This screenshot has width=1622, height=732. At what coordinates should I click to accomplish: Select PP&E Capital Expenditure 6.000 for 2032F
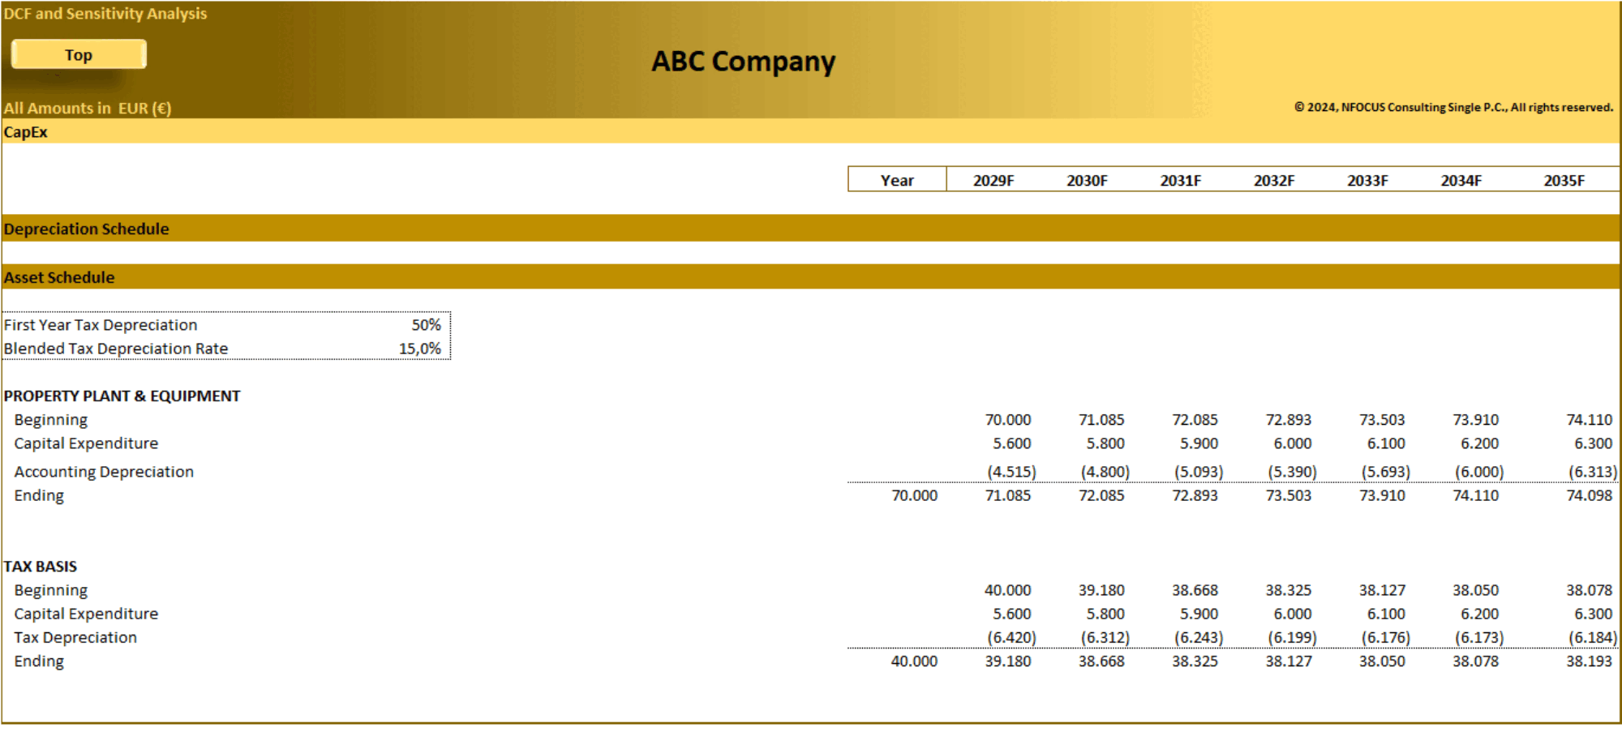tap(1293, 443)
